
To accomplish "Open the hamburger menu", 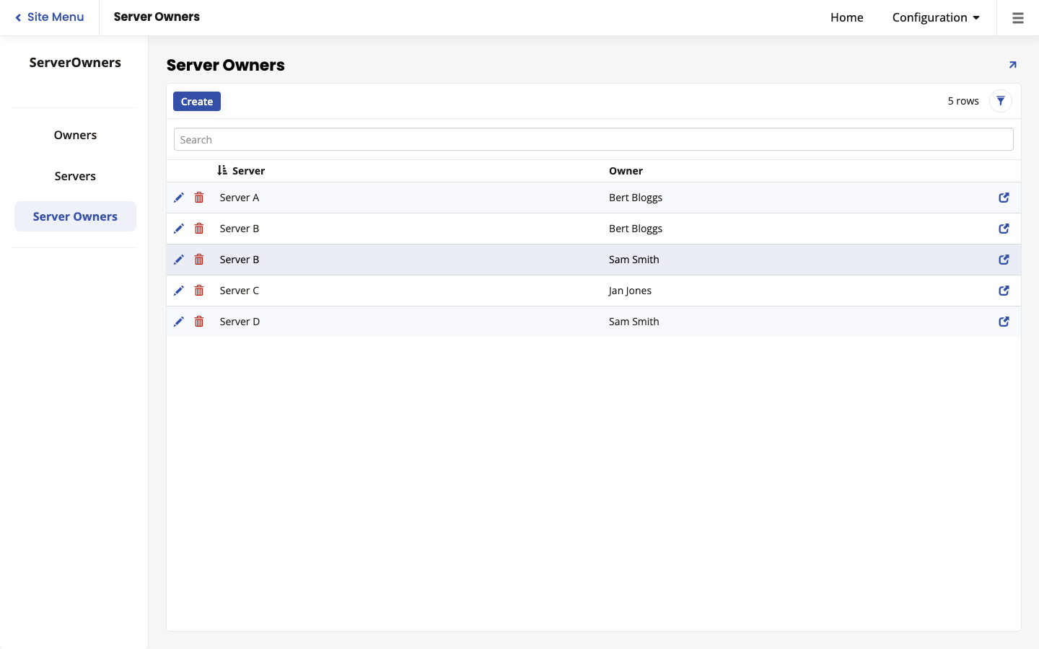I will (1017, 17).
